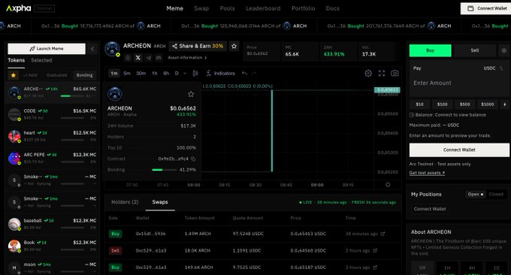Image resolution: width=511 pixels, height=275 pixels.
Task: Open the Docs page
Action: pos(332,8)
